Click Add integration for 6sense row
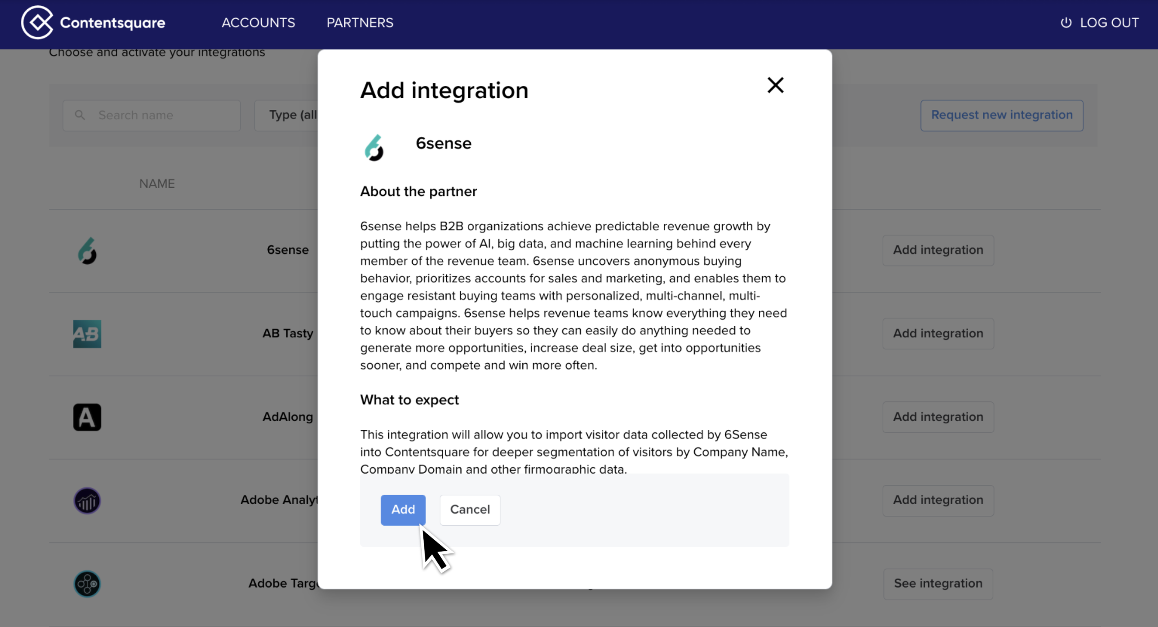 pyautogui.click(x=938, y=250)
